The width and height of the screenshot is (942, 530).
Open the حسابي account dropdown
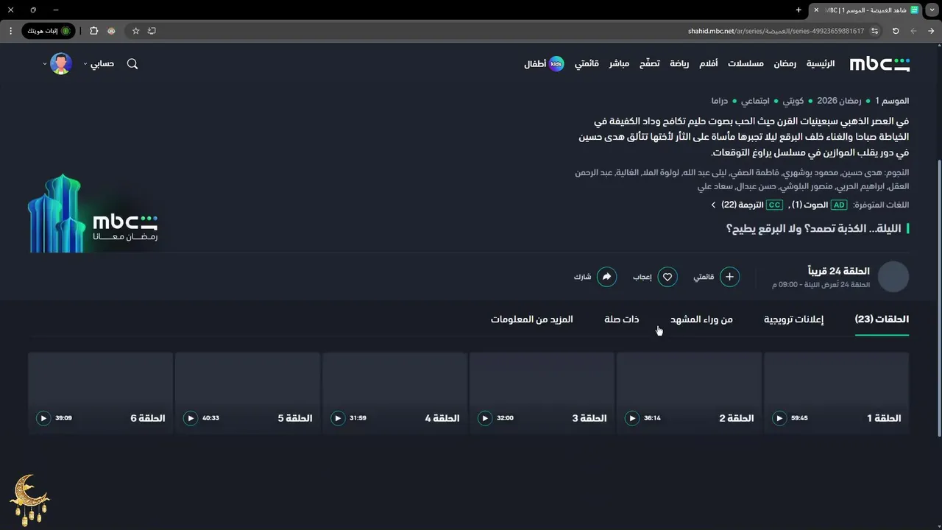coord(99,64)
